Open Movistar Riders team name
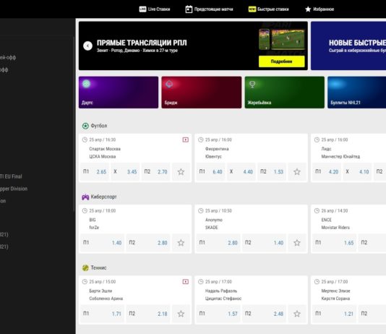Screen dimensions: 386x334 pos(335,228)
